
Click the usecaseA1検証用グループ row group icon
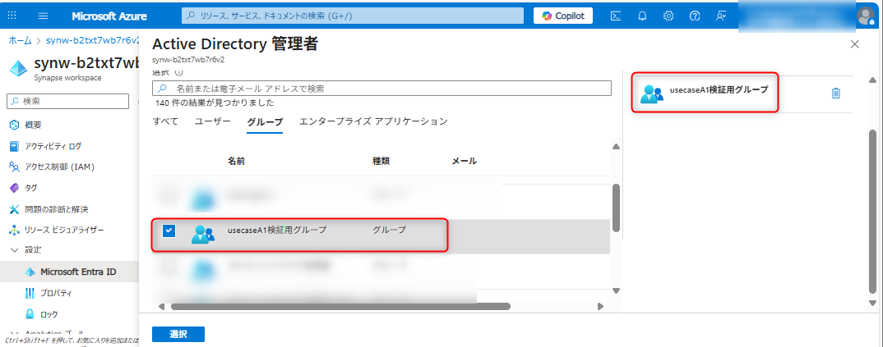click(x=203, y=234)
